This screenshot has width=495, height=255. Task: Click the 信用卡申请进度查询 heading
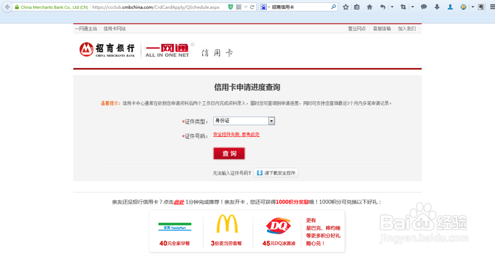pyautogui.click(x=247, y=87)
